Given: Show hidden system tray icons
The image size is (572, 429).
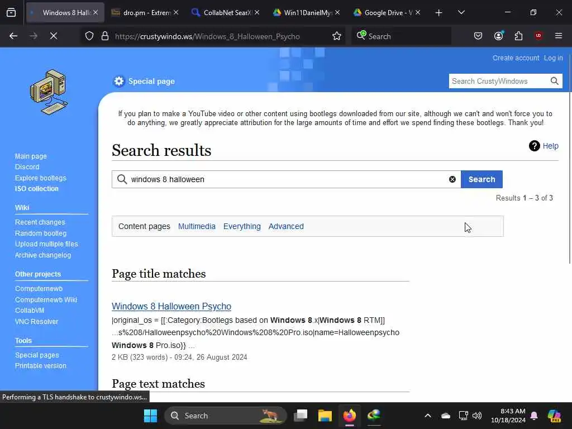Looking at the screenshot, I should [x=428, y=416].
